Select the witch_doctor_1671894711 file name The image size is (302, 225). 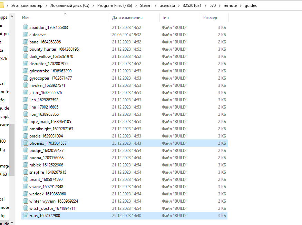pyautogui.click(x=52, y=208)
